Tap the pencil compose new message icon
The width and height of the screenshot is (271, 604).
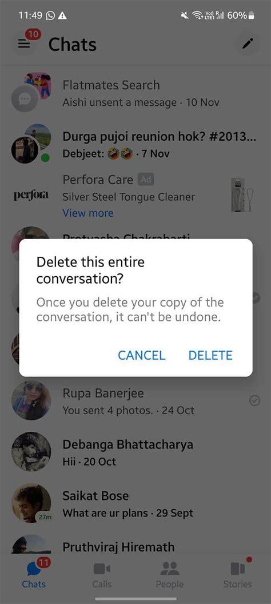click(248, 44)
